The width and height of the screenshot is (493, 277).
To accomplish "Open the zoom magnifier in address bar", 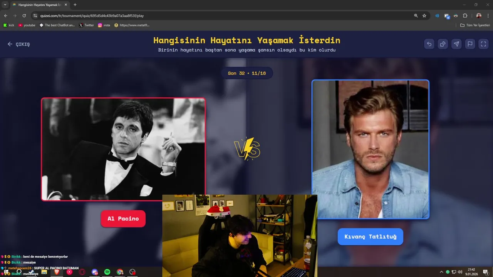I will [x=416, y=16].
